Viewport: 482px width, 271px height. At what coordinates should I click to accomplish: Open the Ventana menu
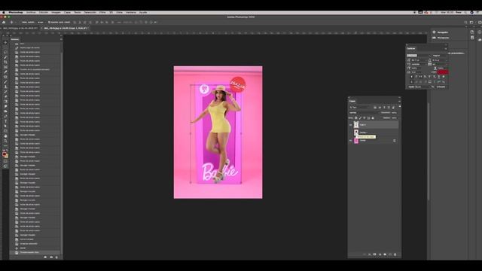point(130,12)
